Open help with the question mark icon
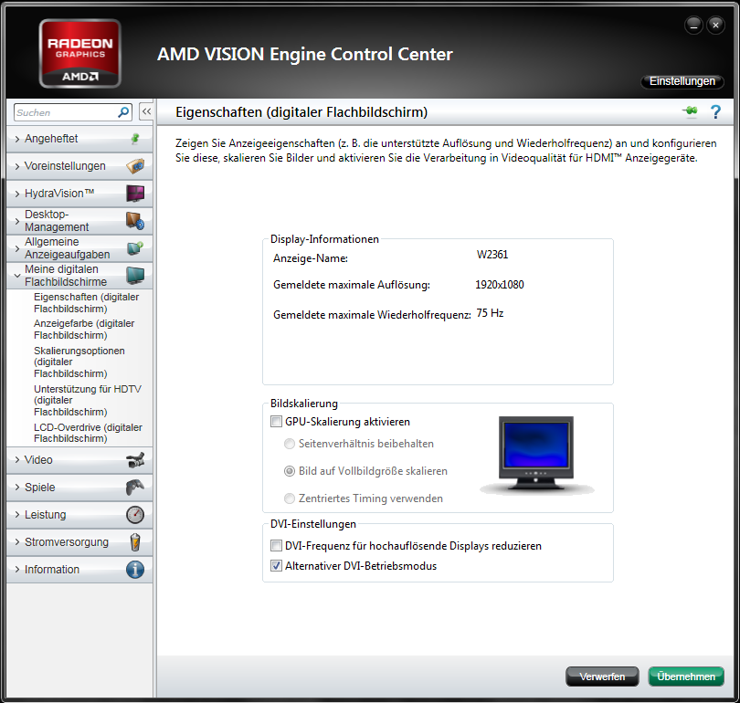The width and height of the screenshot is (740, 703). (x=715, y=111)
